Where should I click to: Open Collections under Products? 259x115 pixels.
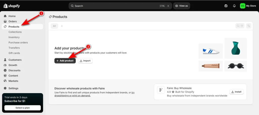[15, 32]
